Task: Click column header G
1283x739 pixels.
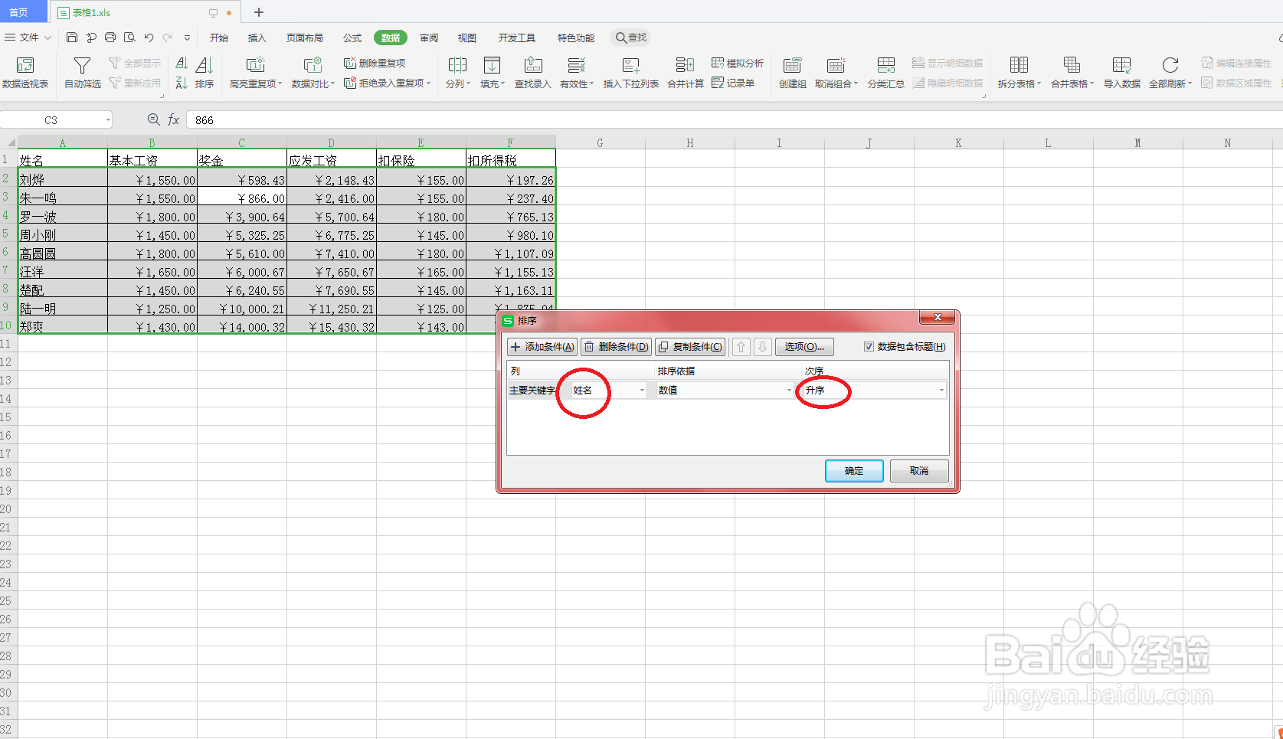Action: pyautogui.click(x=600, y=143)
